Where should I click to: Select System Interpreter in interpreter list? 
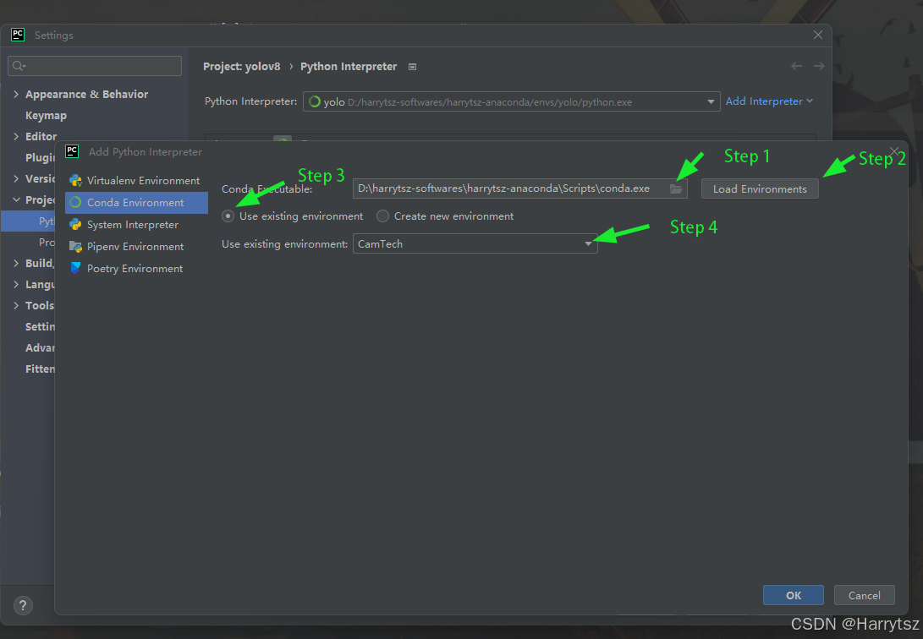[x=136, y=225]
